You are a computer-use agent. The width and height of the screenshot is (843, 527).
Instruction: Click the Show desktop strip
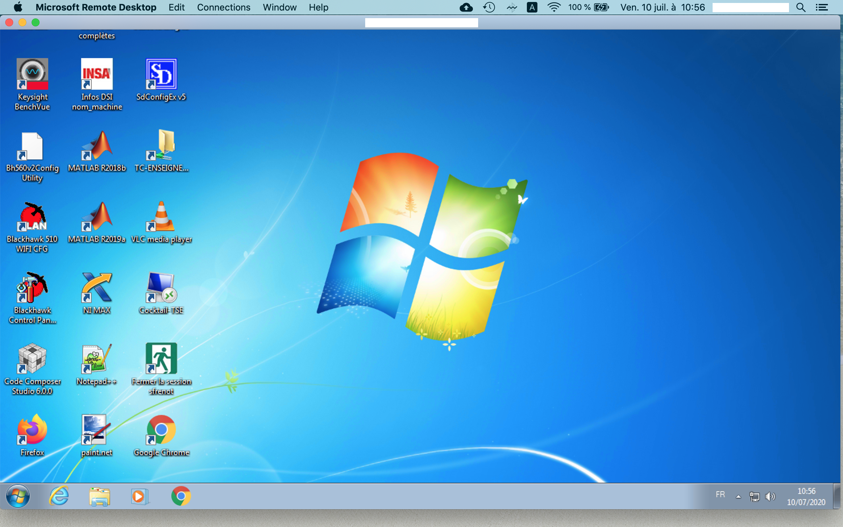click(x=837, y=496)
